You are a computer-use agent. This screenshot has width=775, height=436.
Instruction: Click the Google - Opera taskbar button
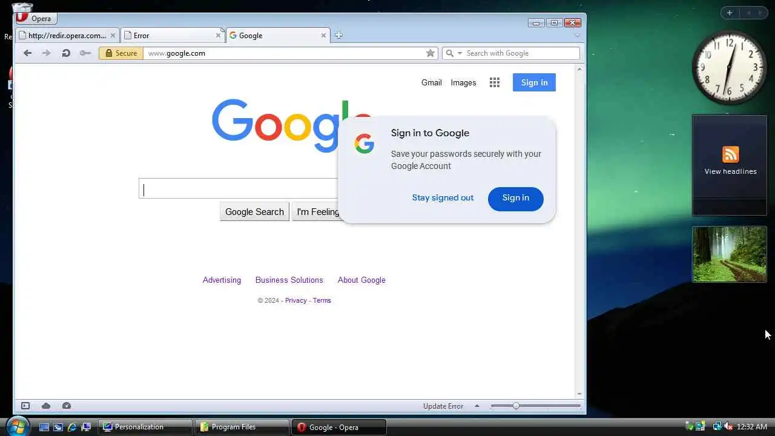339,427
